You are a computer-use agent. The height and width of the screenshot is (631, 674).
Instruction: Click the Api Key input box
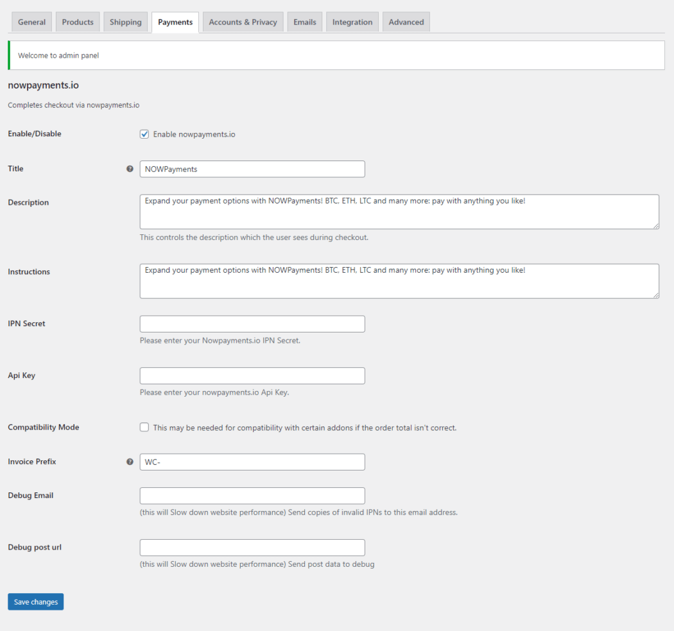252,376
